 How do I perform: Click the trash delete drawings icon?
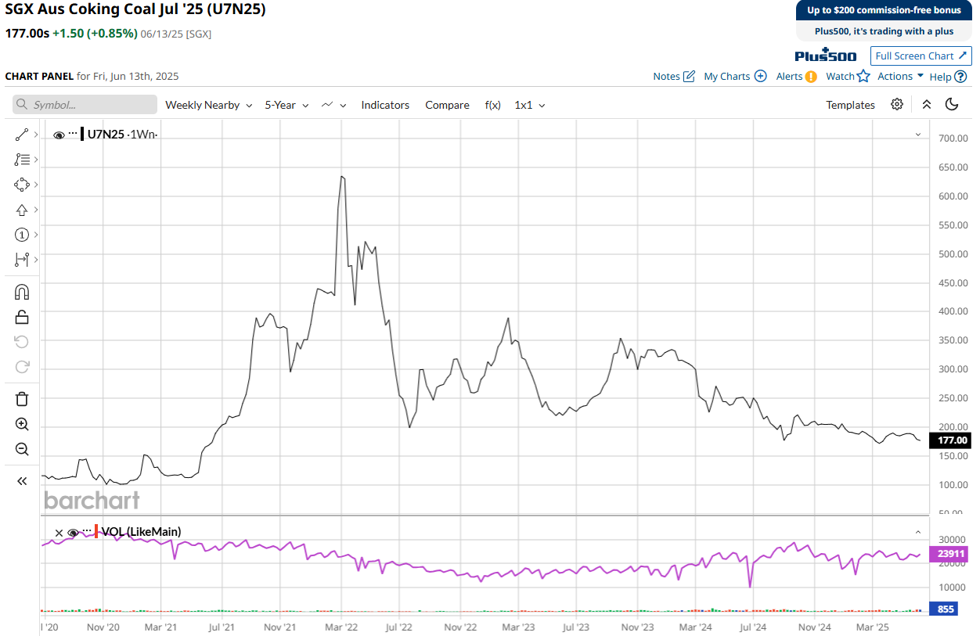[22, 399]
